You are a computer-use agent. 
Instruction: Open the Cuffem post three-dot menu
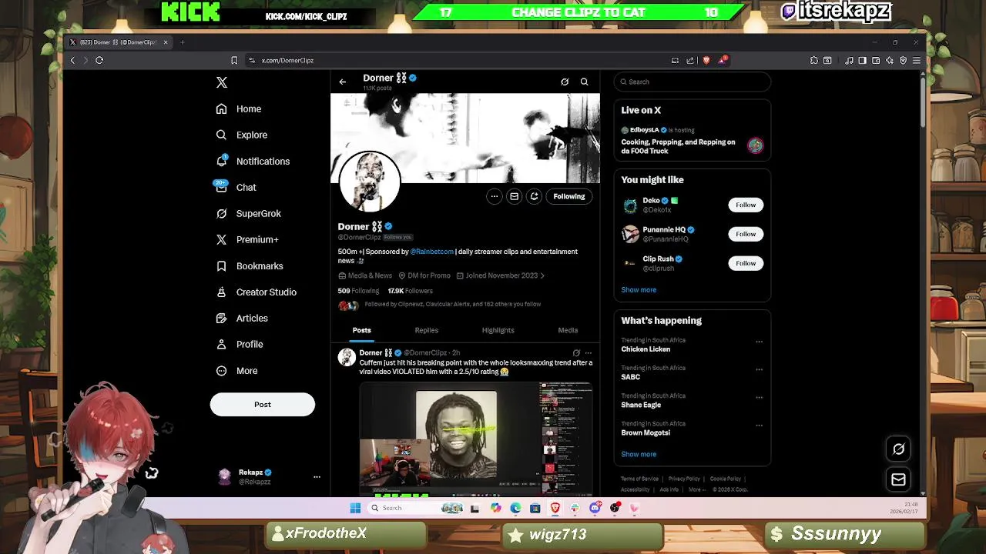click(x=589, y=353)
